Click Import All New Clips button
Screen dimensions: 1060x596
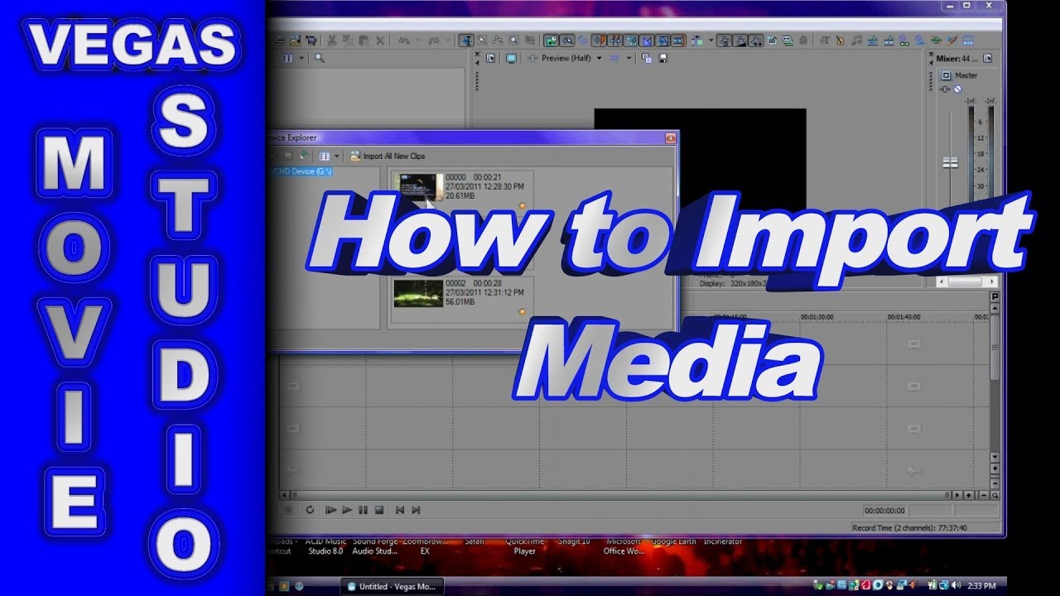pos(388,156)
